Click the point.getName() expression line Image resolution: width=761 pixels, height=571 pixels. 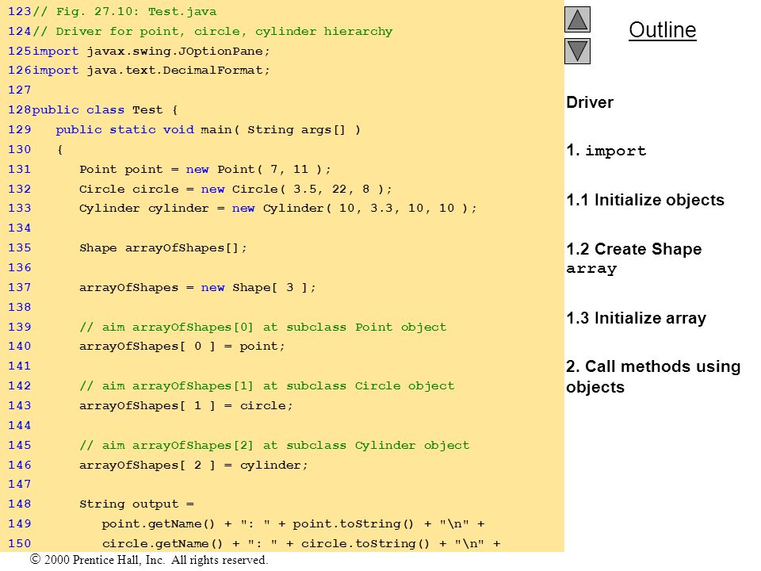pos(293,524)
